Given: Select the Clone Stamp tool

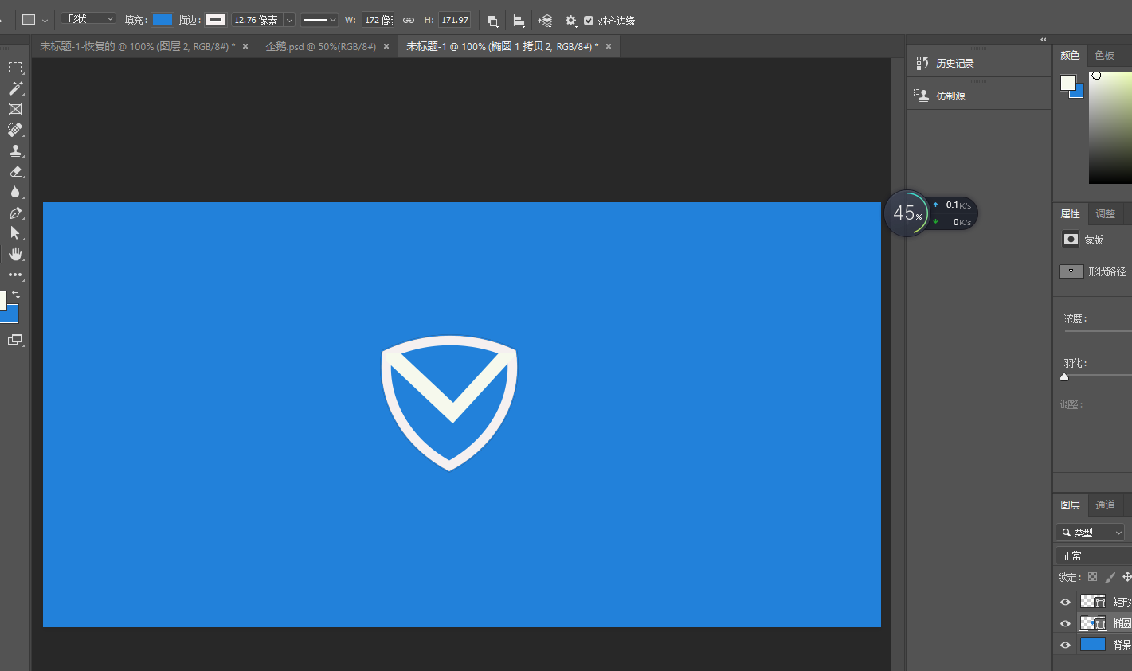Looking at the screenshot, I should pyautogui.click(x=15, y=150).
